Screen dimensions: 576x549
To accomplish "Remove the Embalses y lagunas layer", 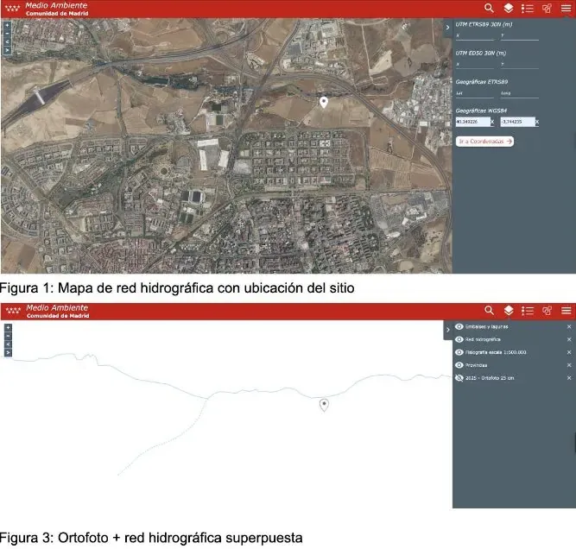I will coord(569,327).
